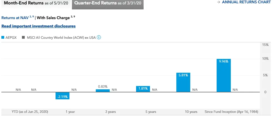Image resolution: width=273 pixels, height=117 pixels.
Task: Open footnote superscript after With Sales Charge
Action: click(x=73, y=17)
